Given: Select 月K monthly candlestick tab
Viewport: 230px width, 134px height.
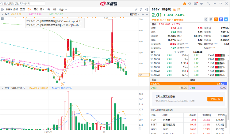Looking at the screenshot, I should point(42,9).
